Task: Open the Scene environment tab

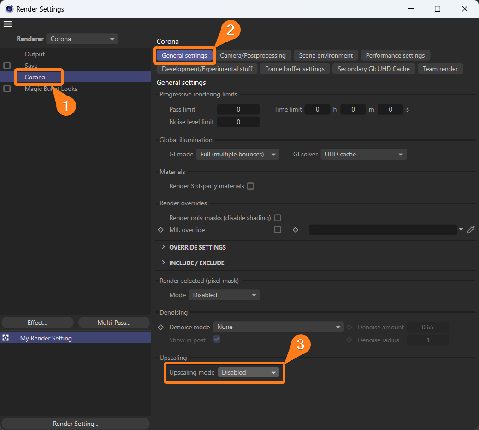Action: click(325, 55)
